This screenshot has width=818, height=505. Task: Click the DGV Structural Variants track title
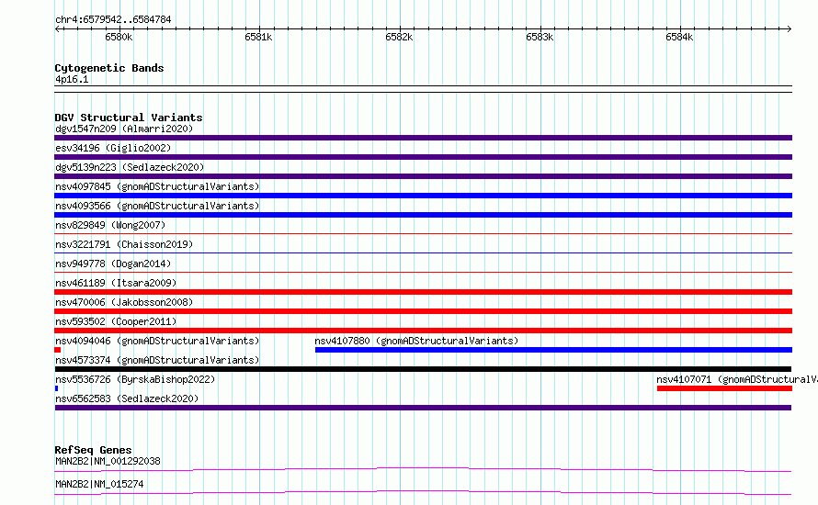coord(129,118)
